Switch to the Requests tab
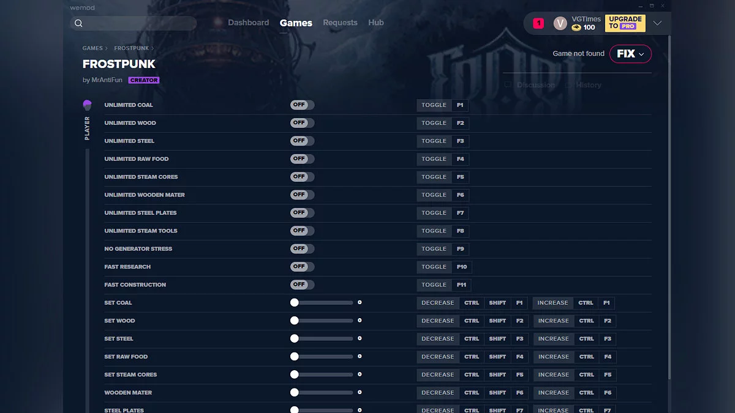The height and width of the screenshot is (413, 735). click(x=340, y=23)
